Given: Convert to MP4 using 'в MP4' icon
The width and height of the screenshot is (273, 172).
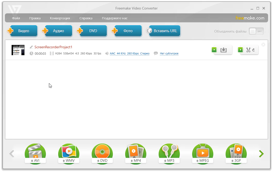Looking at the screenshot, I should coord(136,154).
